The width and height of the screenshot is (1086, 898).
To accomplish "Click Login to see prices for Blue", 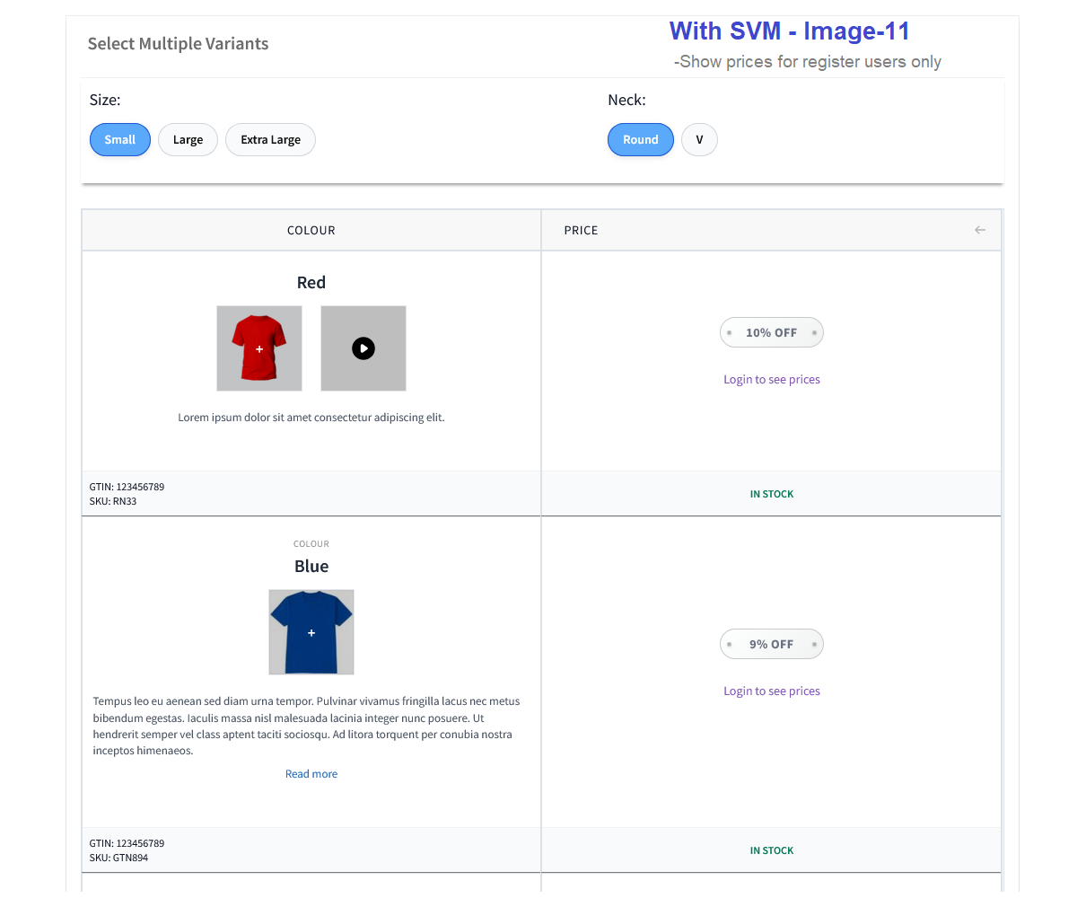I will pos(772,691).
